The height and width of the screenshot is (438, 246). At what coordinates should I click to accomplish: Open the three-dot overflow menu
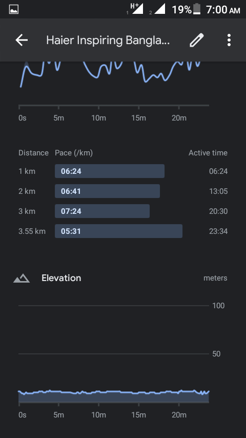tap(229, 40)
